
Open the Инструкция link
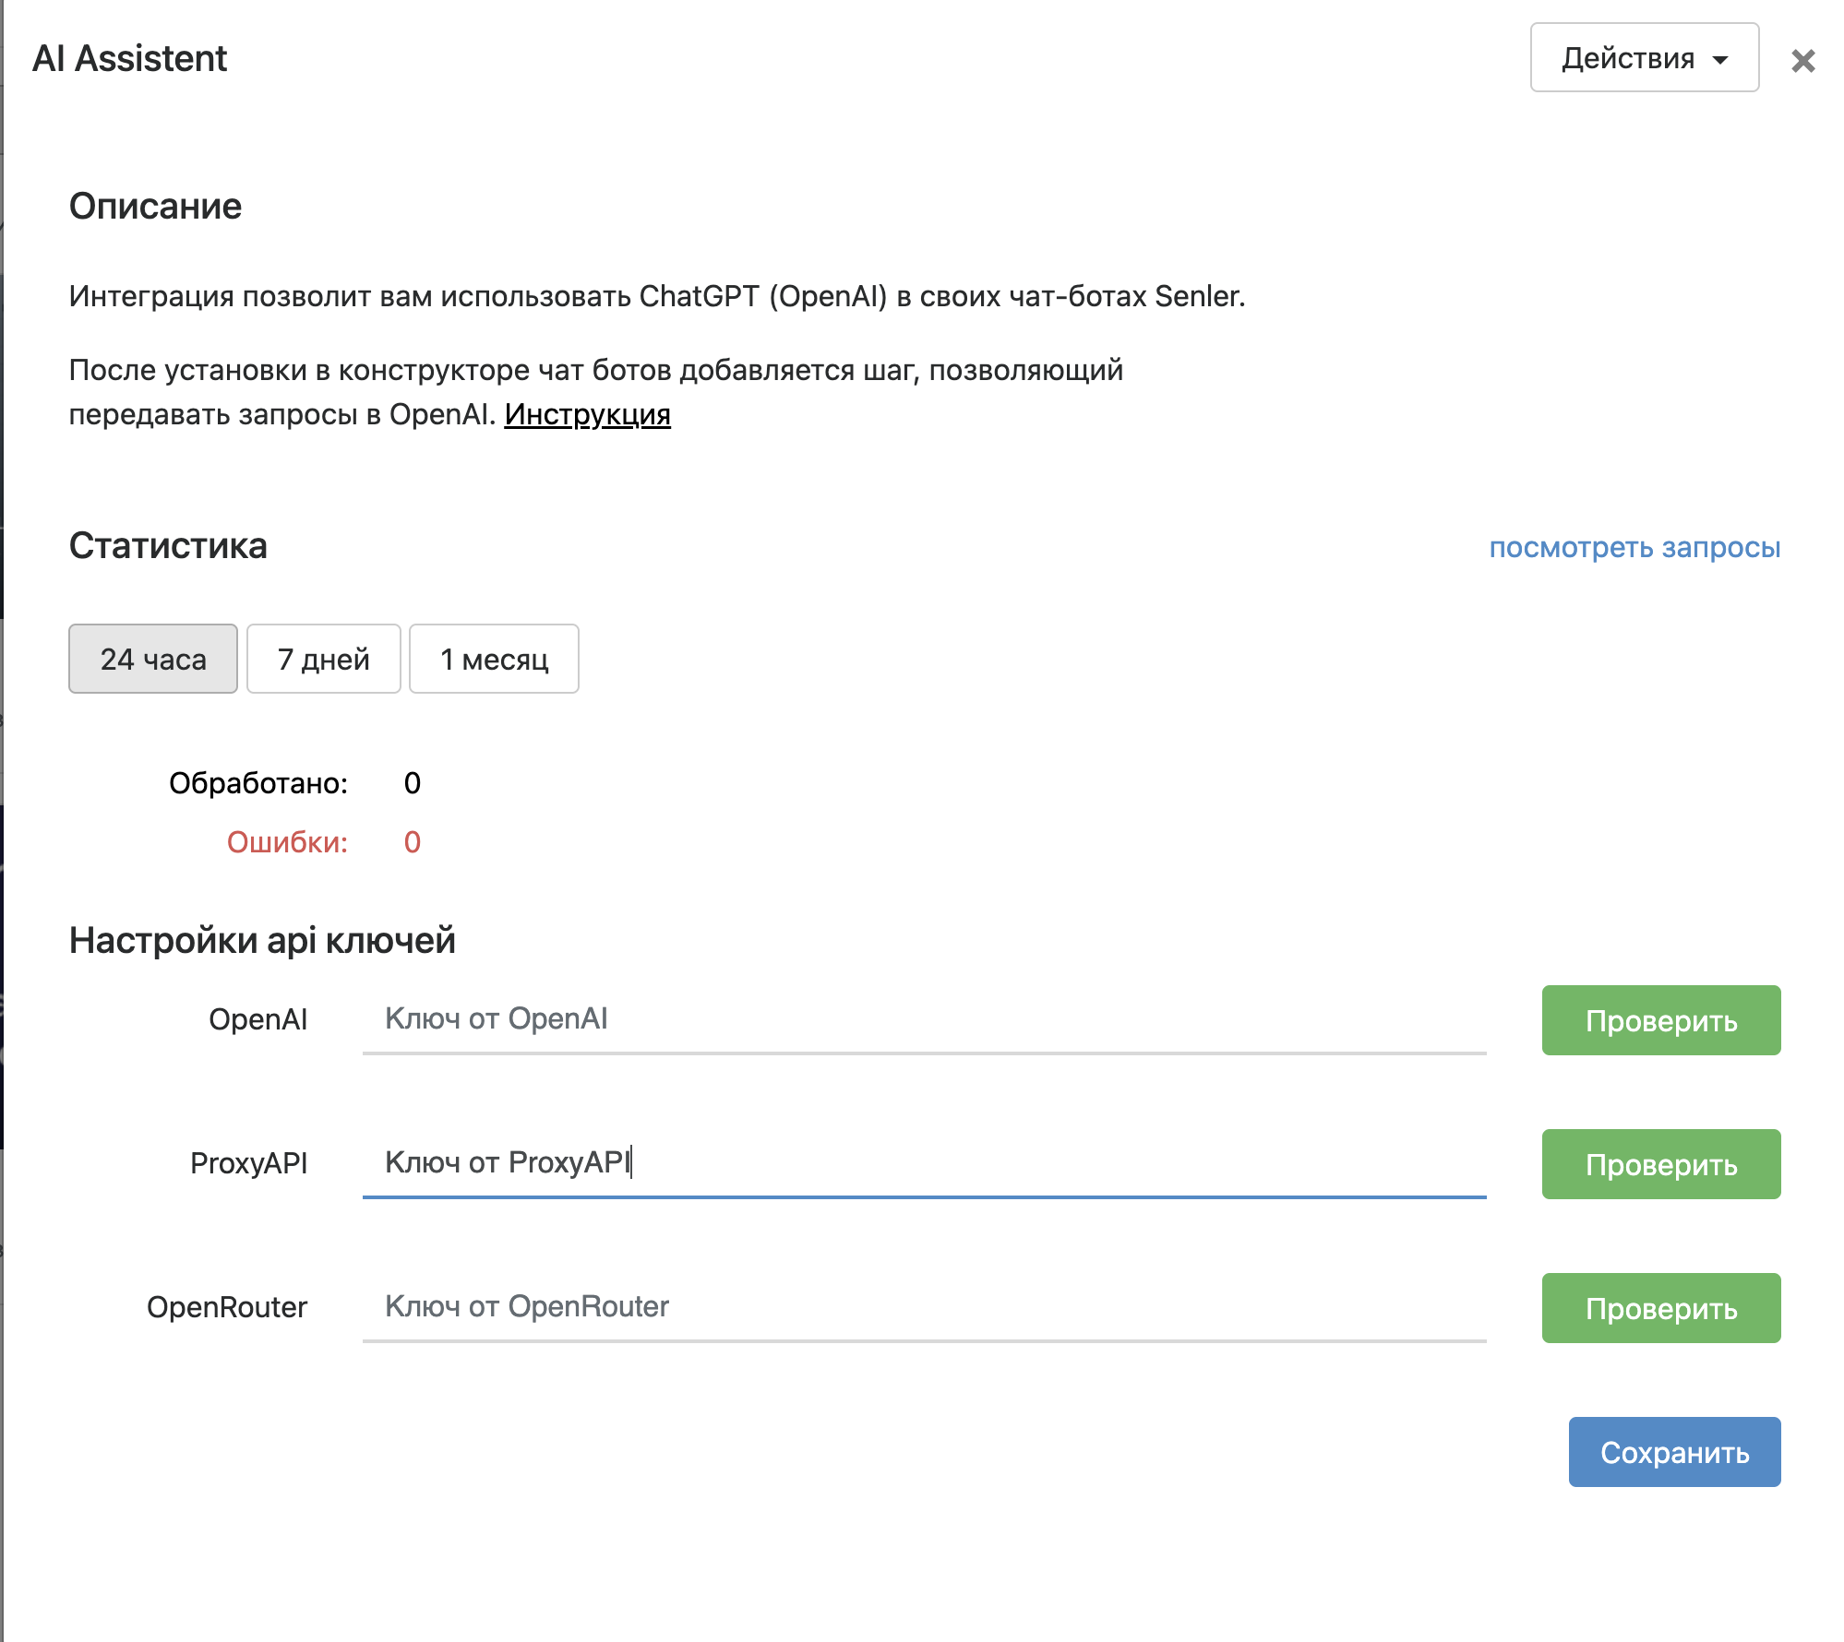click(587, 414)
